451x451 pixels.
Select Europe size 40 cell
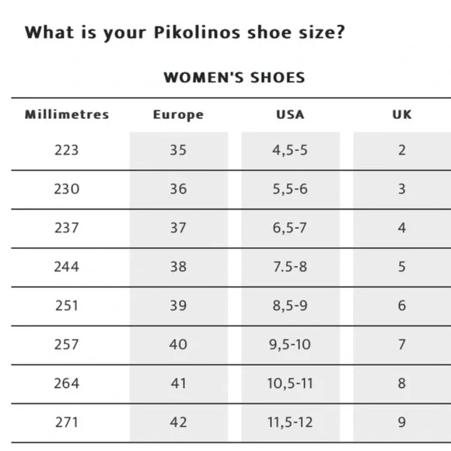coord(179,344)
